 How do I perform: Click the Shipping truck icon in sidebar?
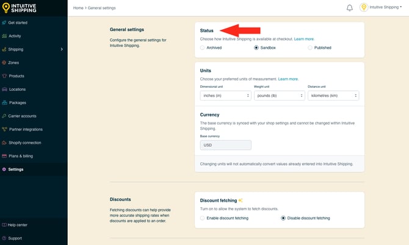4,49
